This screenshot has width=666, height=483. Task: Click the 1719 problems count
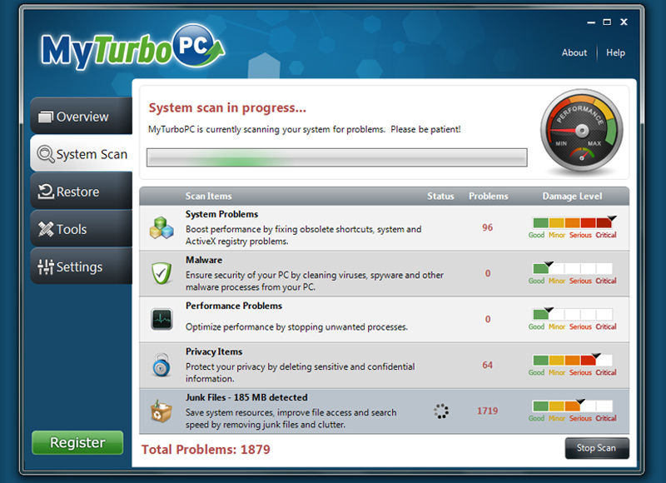pos(488,411)
